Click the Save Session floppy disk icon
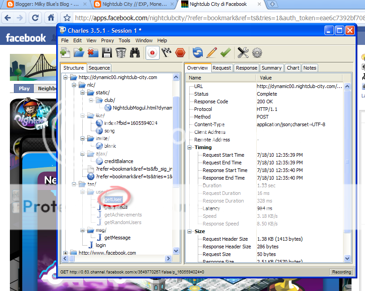 pos(107,53)
